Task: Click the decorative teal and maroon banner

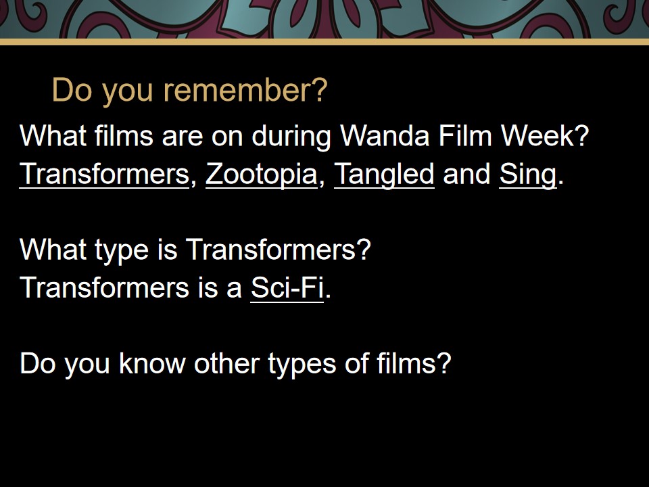Action: click(x=324, y=19)
